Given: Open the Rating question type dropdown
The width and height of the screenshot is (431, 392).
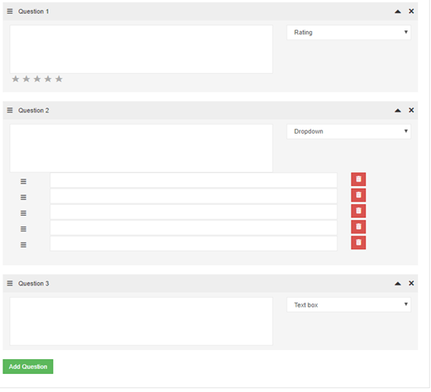Looking at the screenshot, I should click(x=349, y=32).
